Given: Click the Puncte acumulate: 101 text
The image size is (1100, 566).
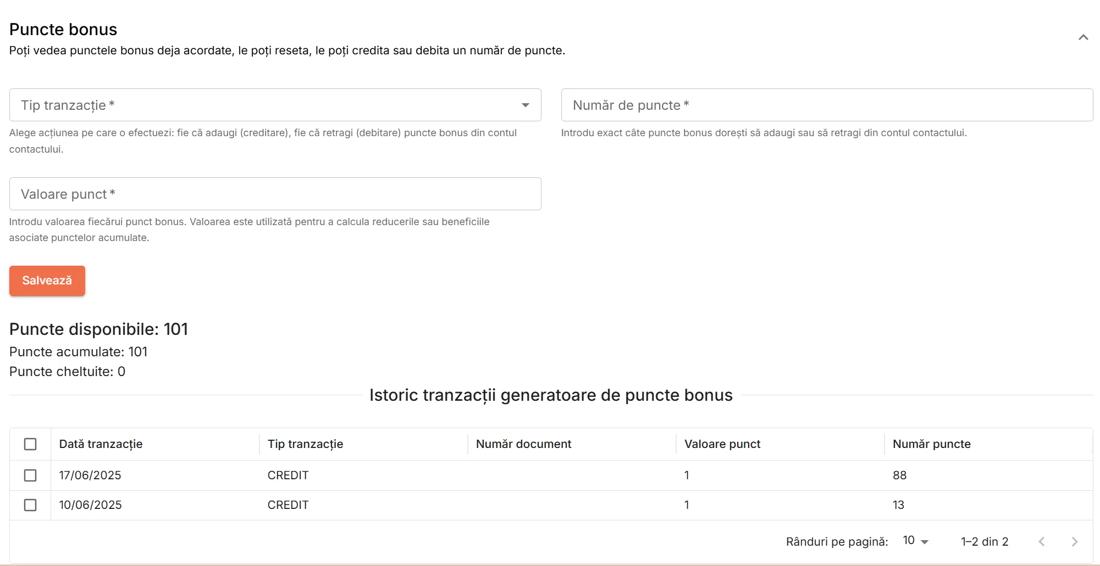Looking at the screenshot, I should [78, 352].
